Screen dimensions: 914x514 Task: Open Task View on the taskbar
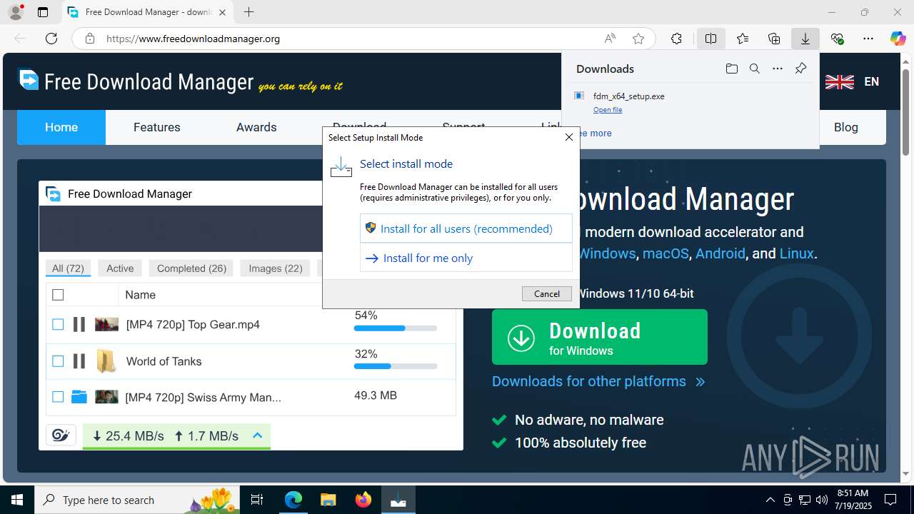pyautogui.click(x=258, y=500)
